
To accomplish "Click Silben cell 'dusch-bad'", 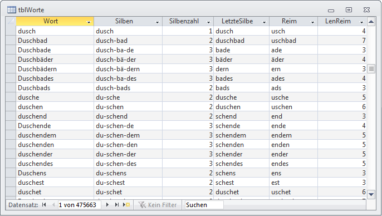I will (128, 41).
